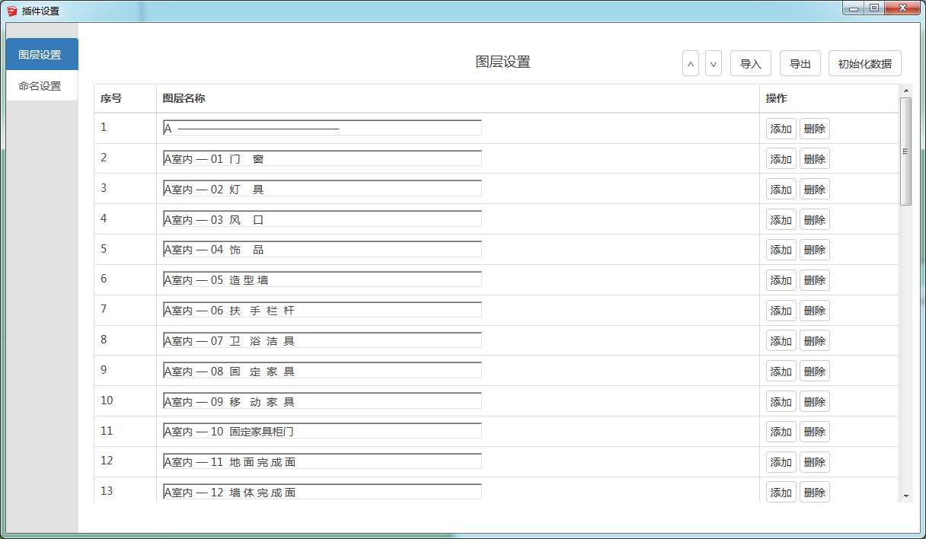Click the scrollbar up arrow

(907, 90)
